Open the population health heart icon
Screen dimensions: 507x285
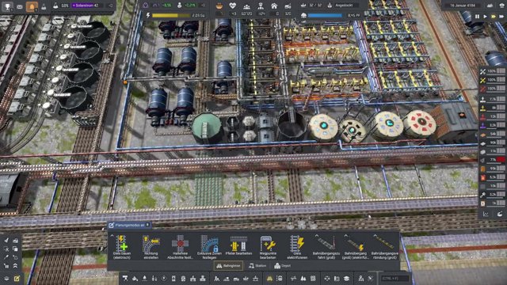(x=232, y=6)
